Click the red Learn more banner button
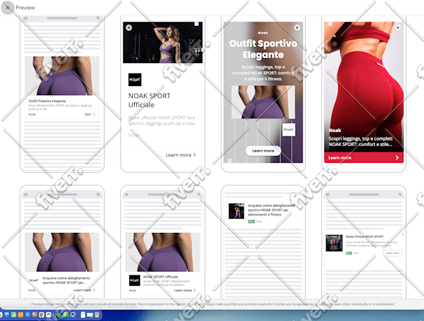This screenshot has width=424, height=321. (364, 157)
